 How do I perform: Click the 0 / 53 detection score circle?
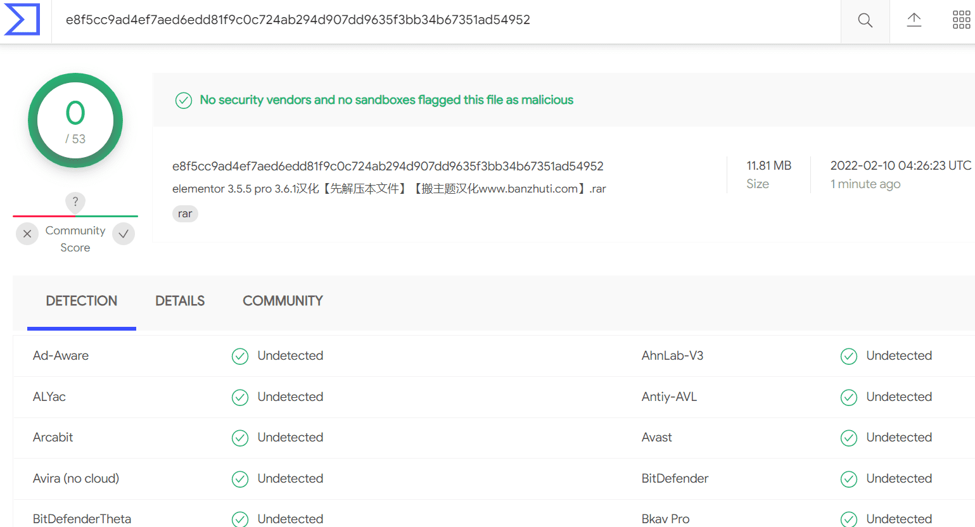(75, 120)
